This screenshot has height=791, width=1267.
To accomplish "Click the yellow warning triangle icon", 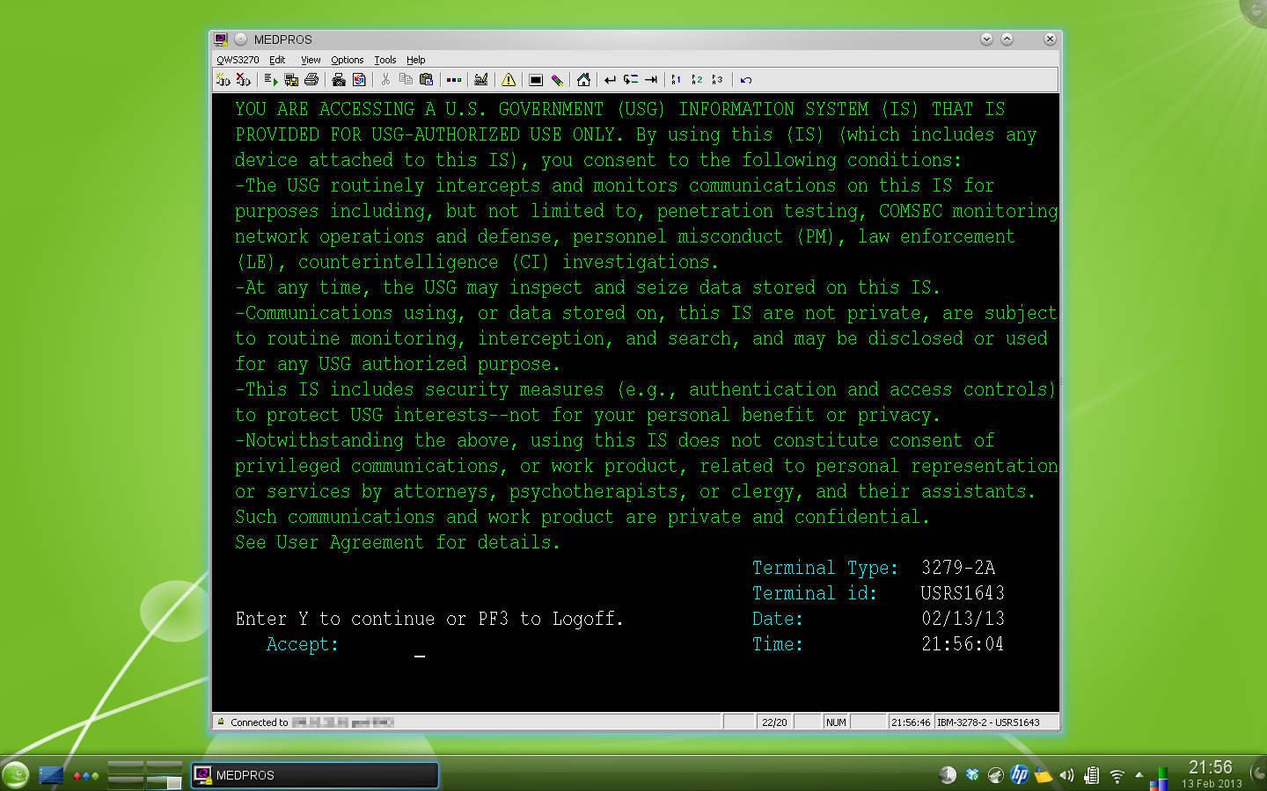I will (509, 80).
